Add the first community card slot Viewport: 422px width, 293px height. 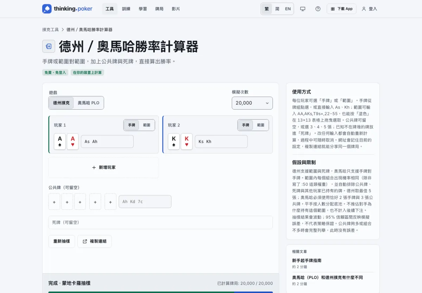[54, 202]
